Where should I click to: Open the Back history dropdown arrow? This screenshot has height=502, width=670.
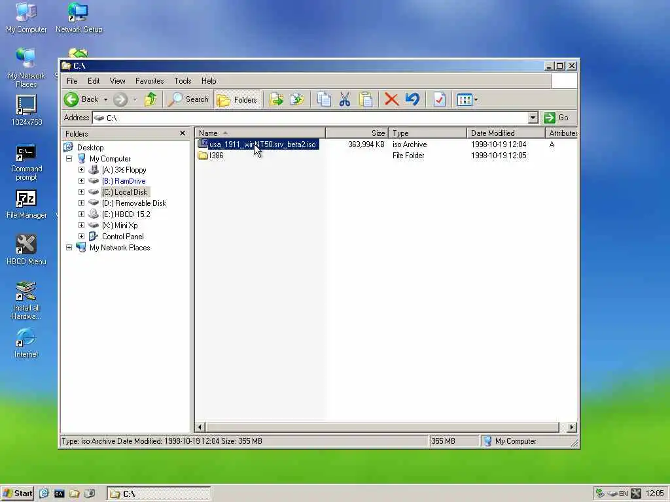(x=105, y=99)
